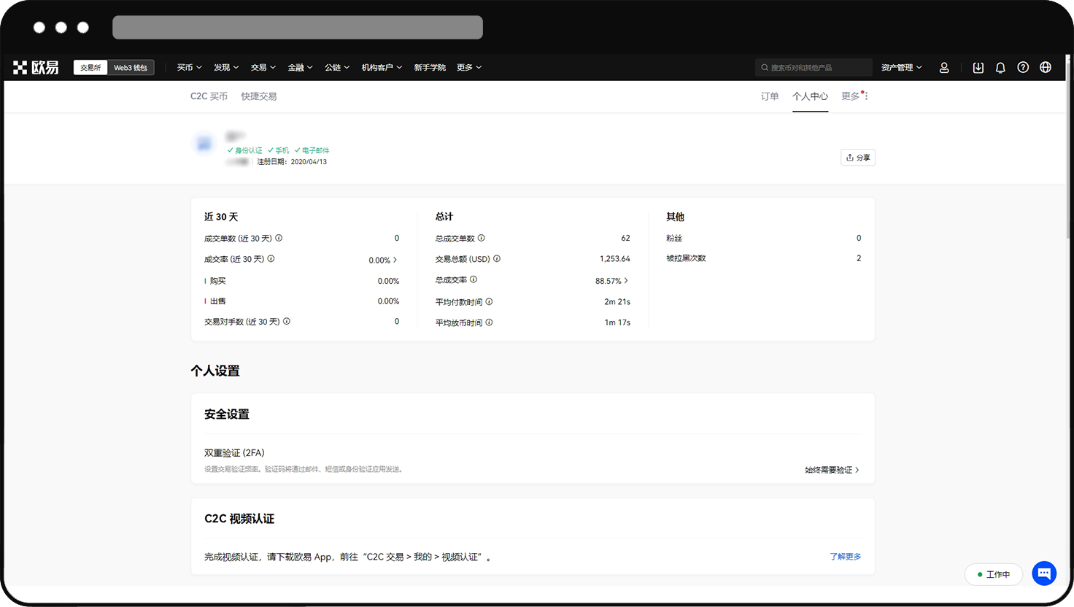Click the language globe icon
The height and width of the screenshot is (607, 1074).
coord(1046,67)
